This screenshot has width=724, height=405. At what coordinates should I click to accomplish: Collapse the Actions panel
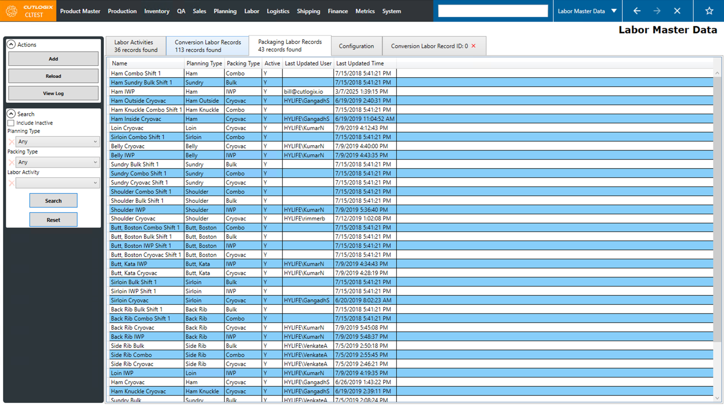(x=11, y=45)
